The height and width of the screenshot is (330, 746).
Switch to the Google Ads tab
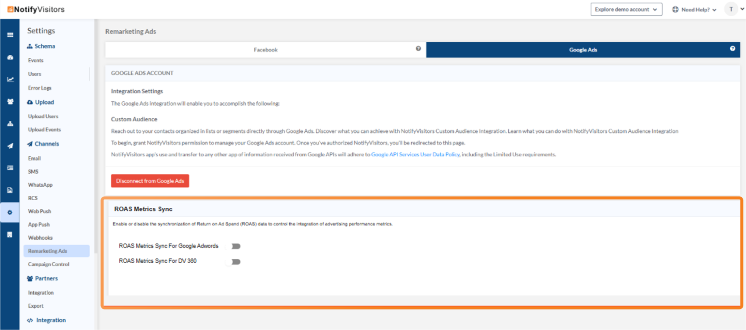(x=583, y=50)
